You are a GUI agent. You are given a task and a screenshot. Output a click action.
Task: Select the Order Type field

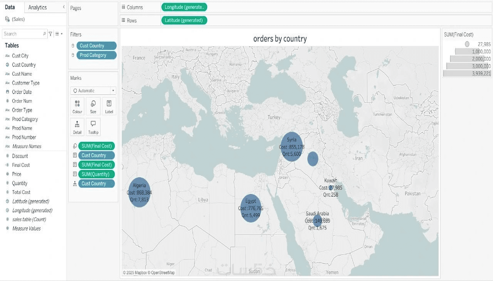pos(22,110)
